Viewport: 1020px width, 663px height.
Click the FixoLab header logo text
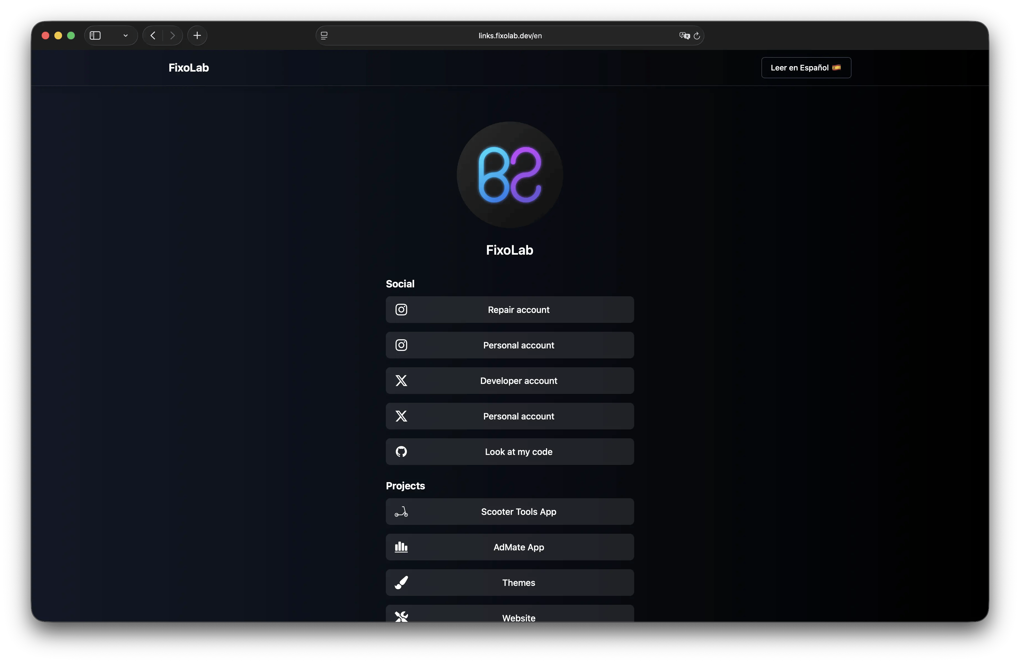pos(188,68)
